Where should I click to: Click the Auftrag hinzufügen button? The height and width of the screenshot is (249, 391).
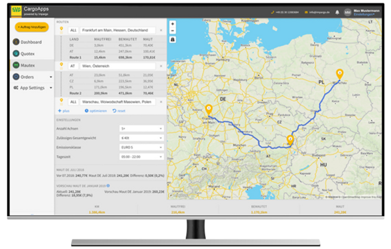point(32,27)
